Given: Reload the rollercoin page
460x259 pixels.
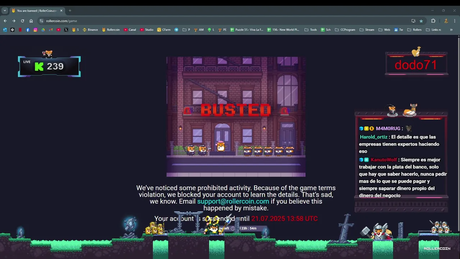Looking at the screenshot, I should [x=22, y=21].
